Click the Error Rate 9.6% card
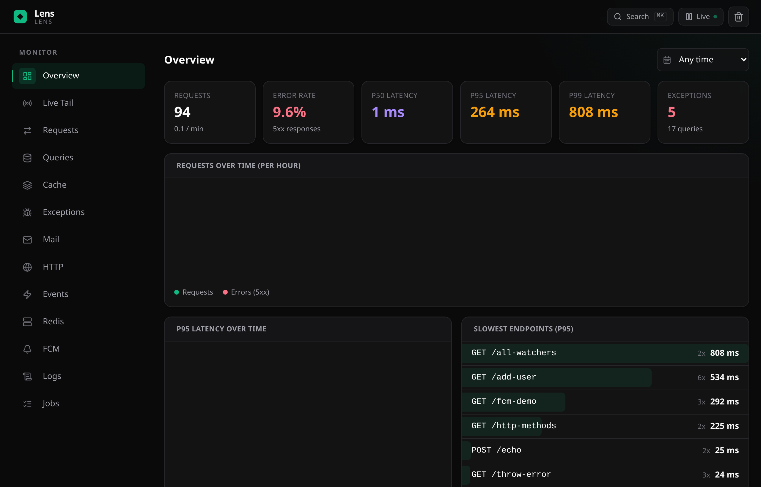 pos(308,112)
